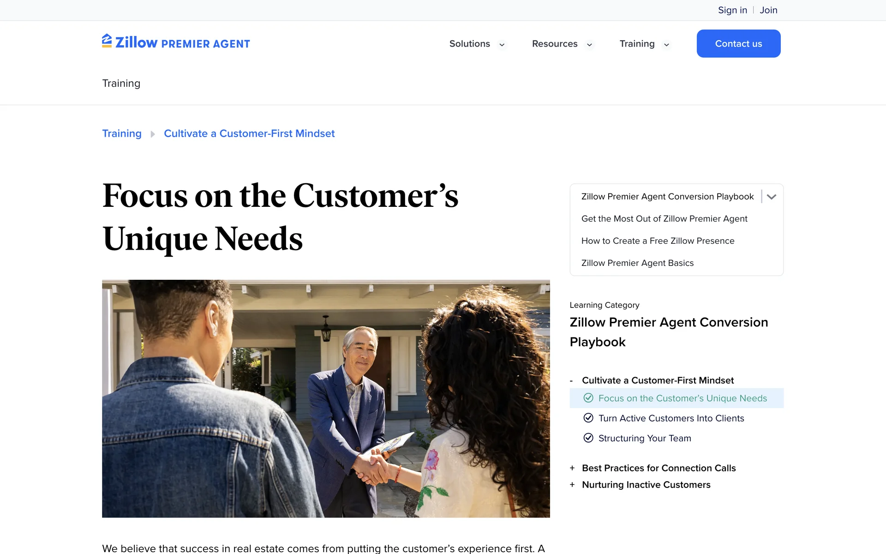Click the Join link
This screenshot has width=886, height=554.
point(768,10)
